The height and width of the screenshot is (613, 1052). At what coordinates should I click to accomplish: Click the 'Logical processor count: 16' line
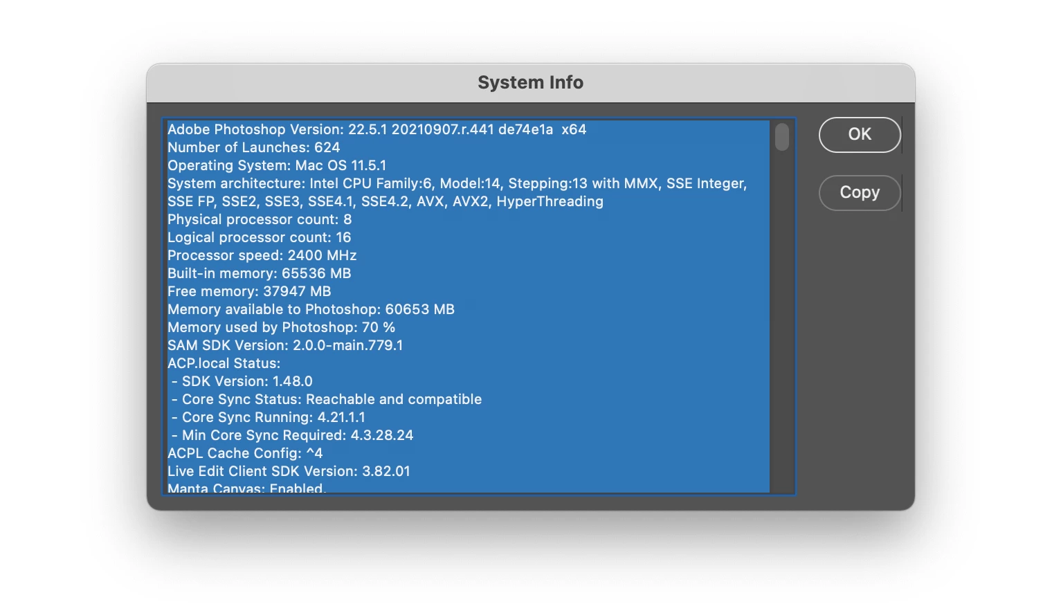(x=260, y=237)
